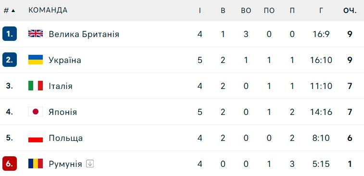Sort table by the # rank arrow

tap(13, 11)
